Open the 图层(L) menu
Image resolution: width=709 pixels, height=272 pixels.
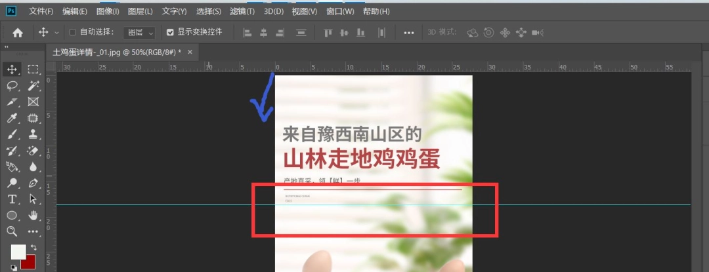tap(140, 11)
